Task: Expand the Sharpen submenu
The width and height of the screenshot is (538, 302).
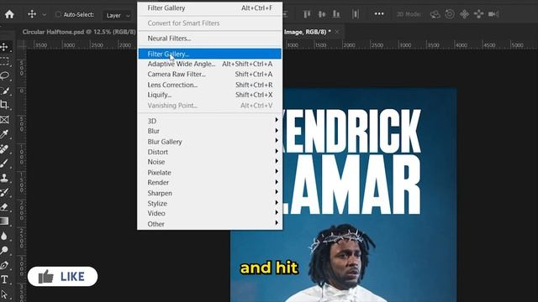Action: click(x=209, y=193)
